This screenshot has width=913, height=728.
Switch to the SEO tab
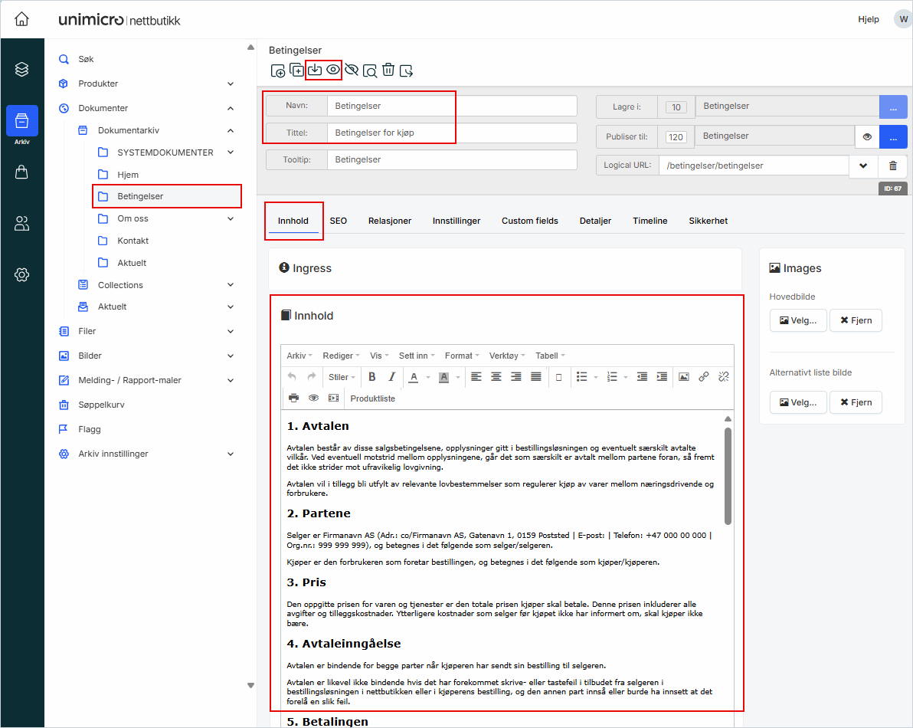coord(339,221)
